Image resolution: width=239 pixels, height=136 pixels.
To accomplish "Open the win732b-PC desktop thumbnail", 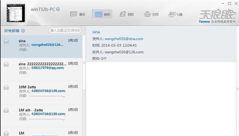I will pyautogui.click(x=16, y=13).
